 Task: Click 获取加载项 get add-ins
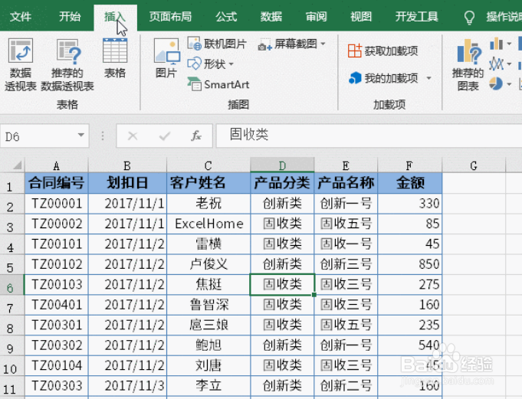(x=382, y=51)
